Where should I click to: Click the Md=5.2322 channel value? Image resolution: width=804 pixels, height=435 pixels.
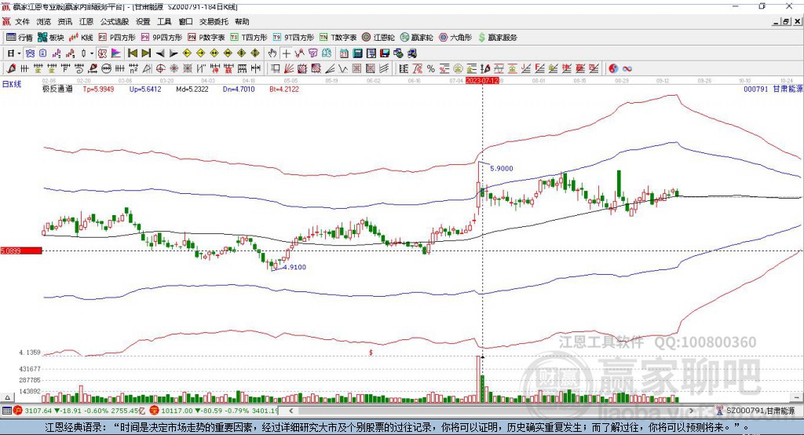click(192, 89)
